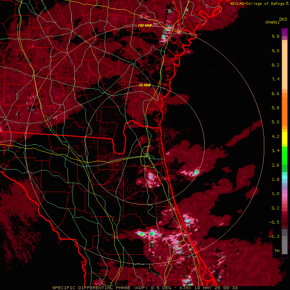This screenshot has height=290, width=290.
Task: Pick the pink color bar segment near 1.0
Action: coord(285,195)
